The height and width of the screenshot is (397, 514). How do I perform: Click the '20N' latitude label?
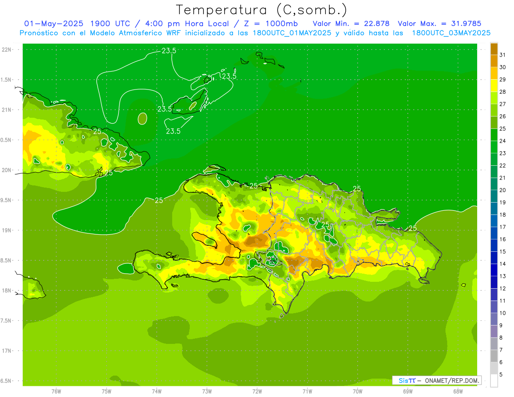pyautogui.click(x=7, y=170)
